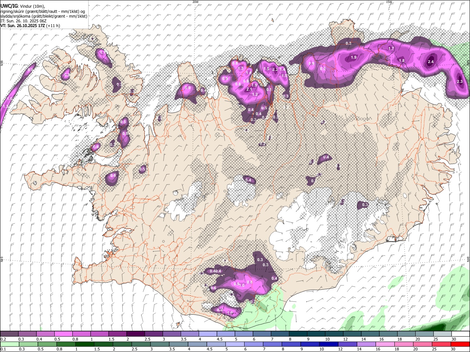The image size is (470, 352).
Task: Click the light pink 16–18 rain legend swatch
Action: (x=385, y=344)
